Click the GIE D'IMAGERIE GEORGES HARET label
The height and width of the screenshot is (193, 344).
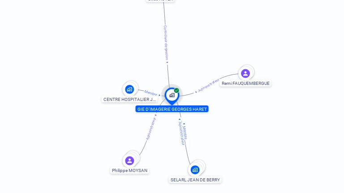[x=172, y=109]
